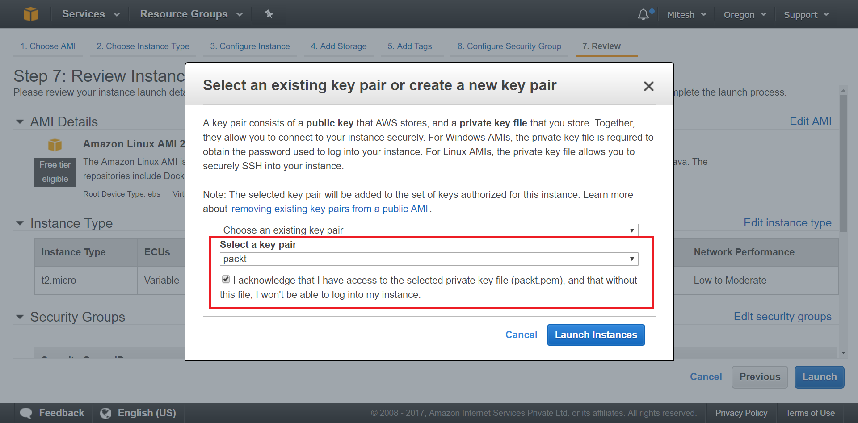Click the pin shortcut icon in navbar
Screen dimensions: 858x423
269,14
